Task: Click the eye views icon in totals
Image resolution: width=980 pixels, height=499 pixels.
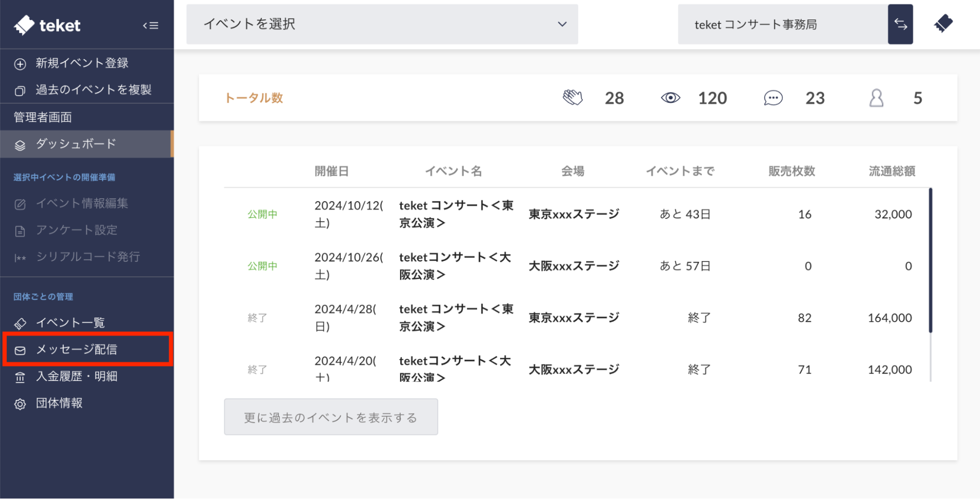Action: pyautogui.click(x=670, y=98)
